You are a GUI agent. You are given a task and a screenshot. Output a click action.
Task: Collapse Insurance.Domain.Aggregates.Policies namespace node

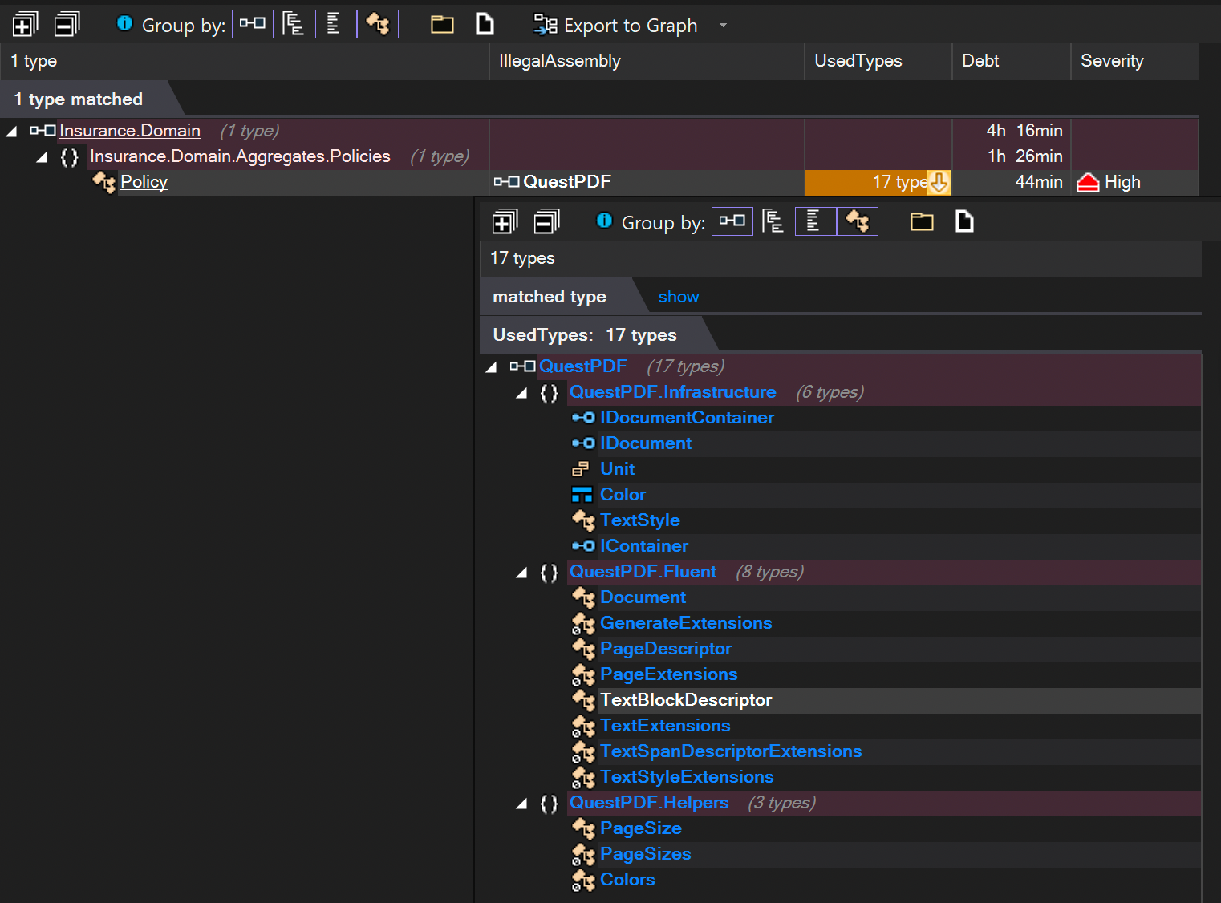click(x=42, y=156)
